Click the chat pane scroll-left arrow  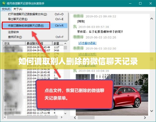[x=75, y=118]
